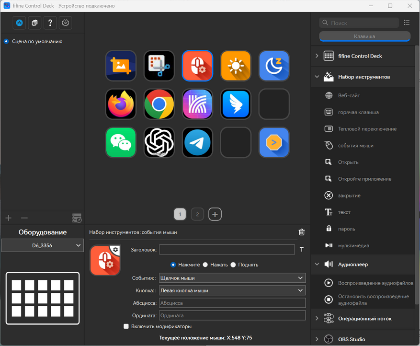Switch to page 2 of keys
This screenshot has width=420, height=346.
[x=197, y=215]
